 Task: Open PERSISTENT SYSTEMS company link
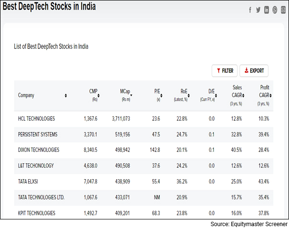point(38,134)
